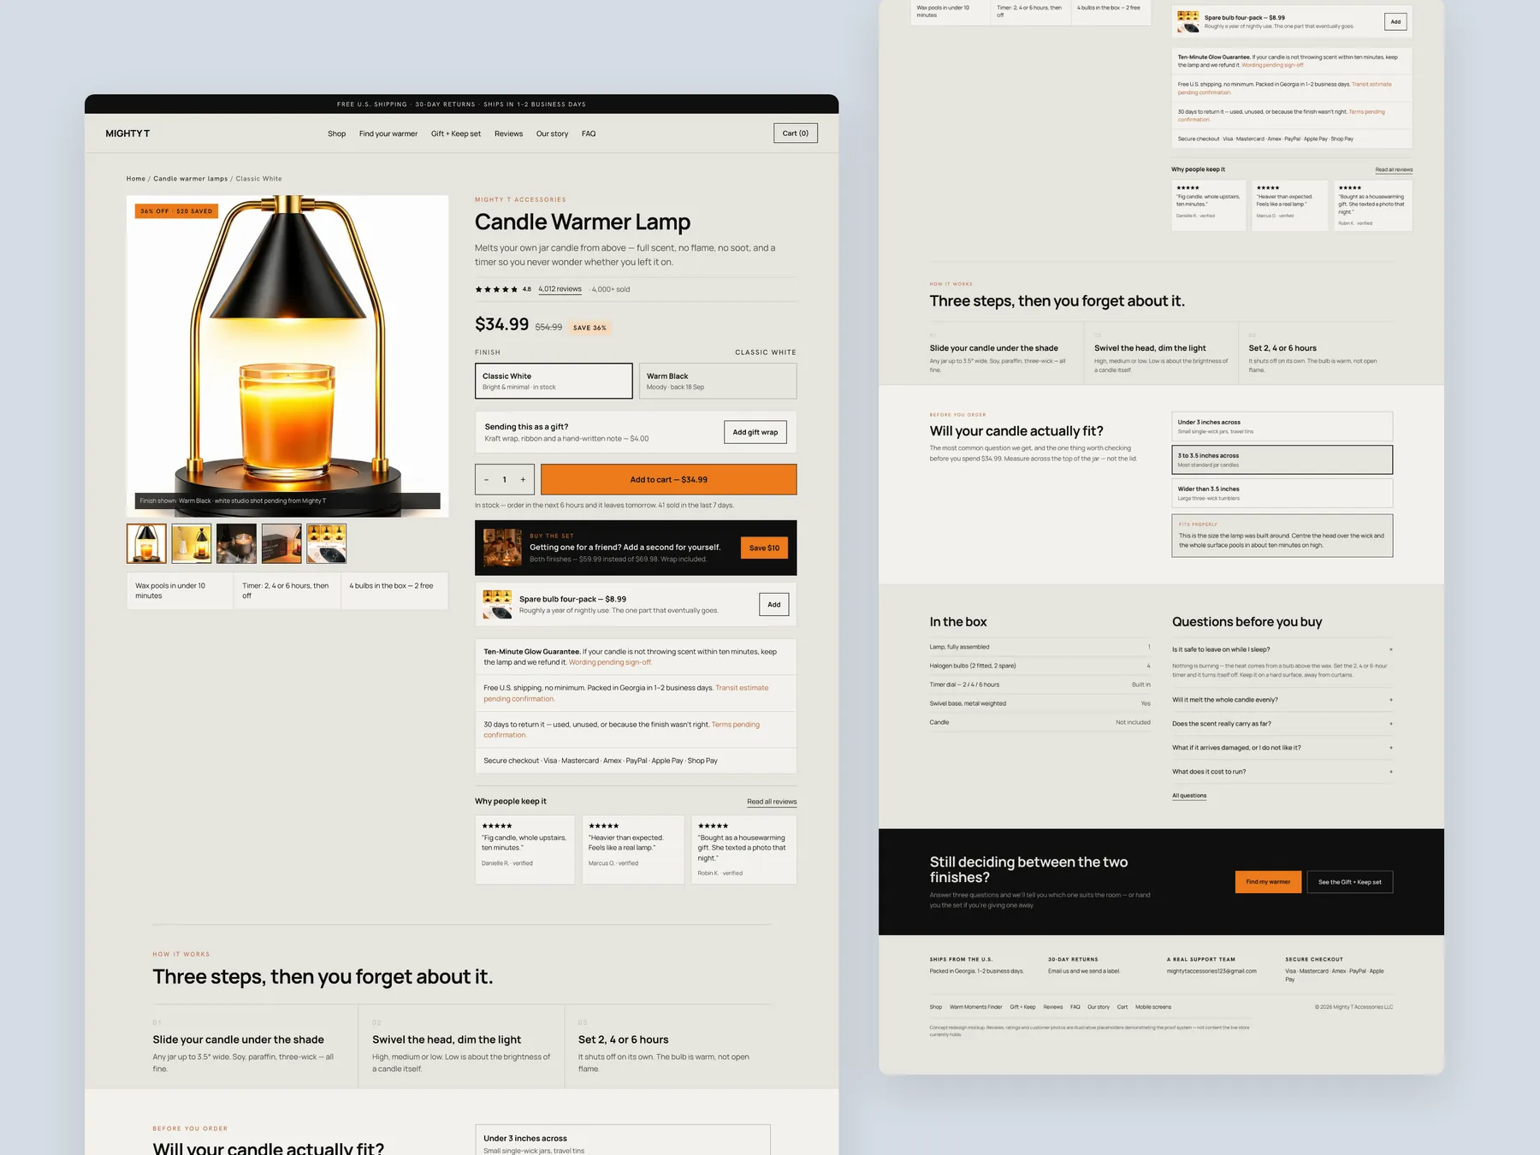
Task: Click Add button in the right panel bulb pack
Action: pyautogui.click(x=1395, y=22)
